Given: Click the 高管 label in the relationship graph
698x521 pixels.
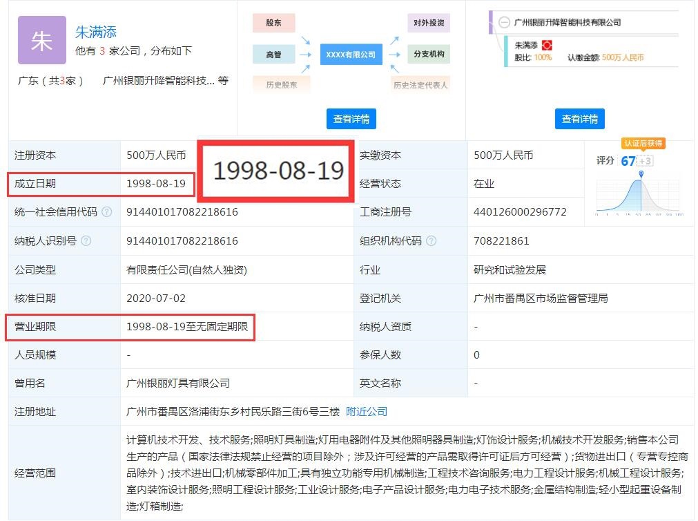Looking at the screenshot, I should point(273,54).
